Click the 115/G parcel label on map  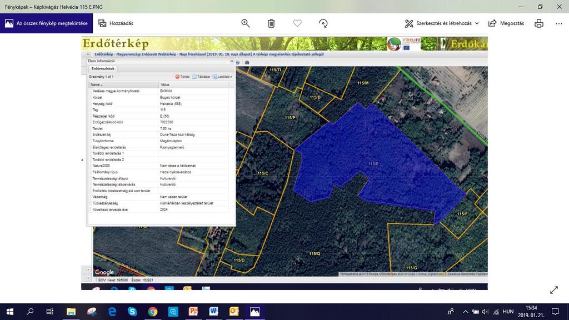coord(411,268)
